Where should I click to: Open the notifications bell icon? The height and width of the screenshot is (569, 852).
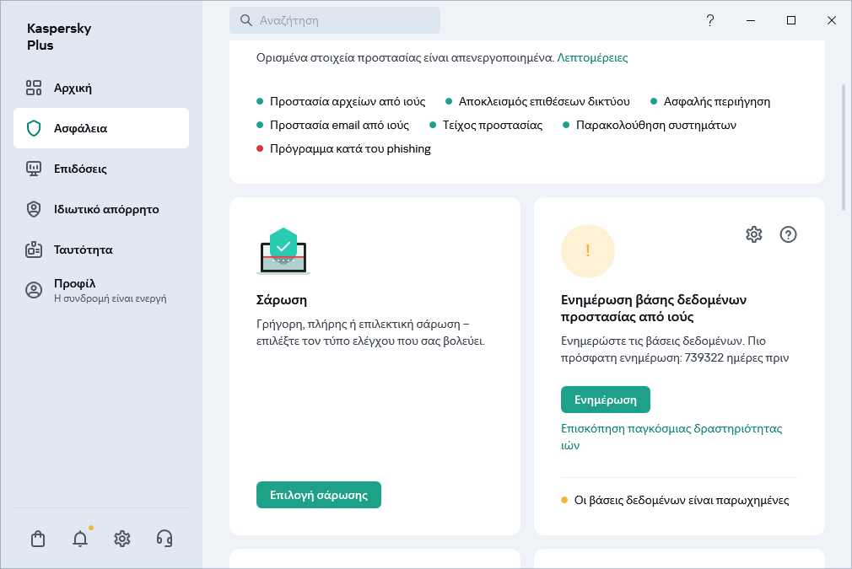pyautogui.click(x=80, y=539)
